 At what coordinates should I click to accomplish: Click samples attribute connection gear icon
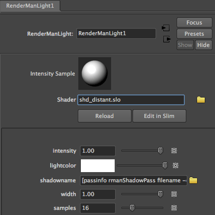(174, 208)
